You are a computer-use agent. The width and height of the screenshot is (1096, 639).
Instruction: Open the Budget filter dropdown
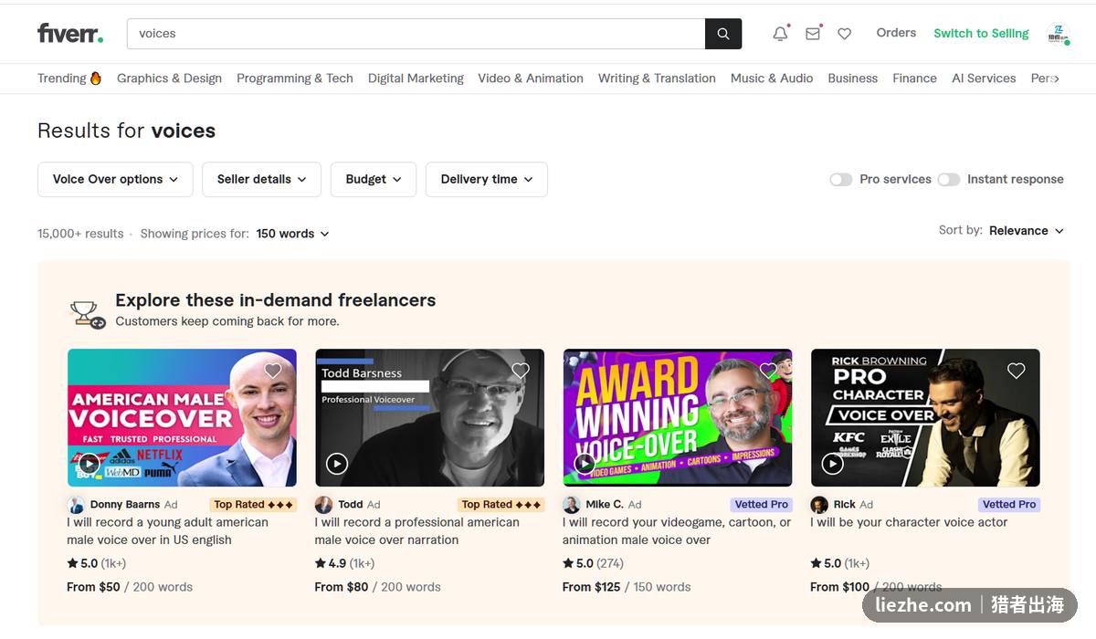click(374, 180)
